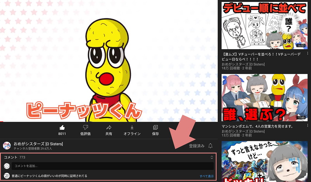Open the 共有 share arrow

click(x=109, y=127)
